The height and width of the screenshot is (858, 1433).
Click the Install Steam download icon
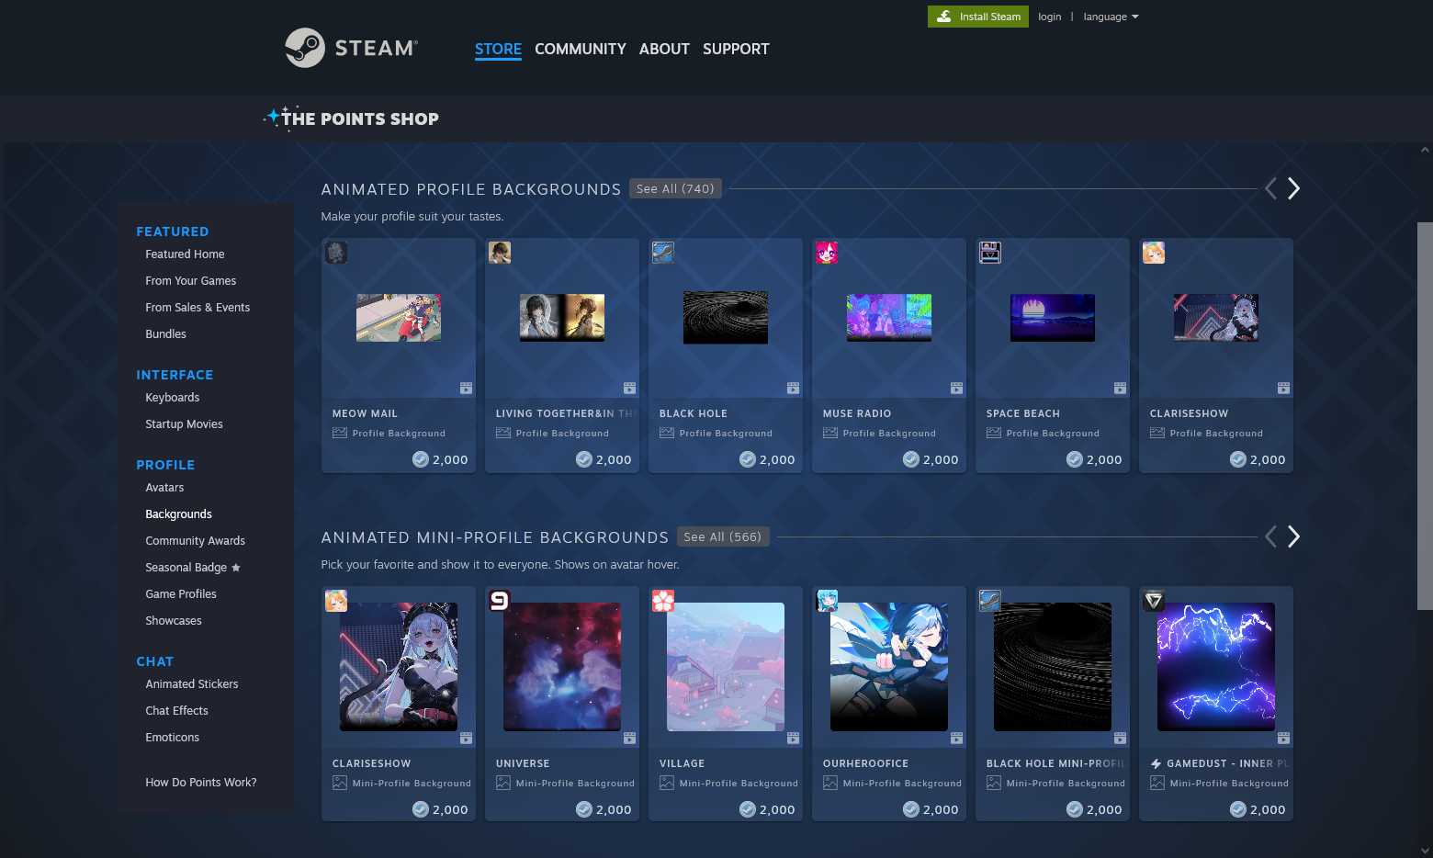(x=943, y=17)
